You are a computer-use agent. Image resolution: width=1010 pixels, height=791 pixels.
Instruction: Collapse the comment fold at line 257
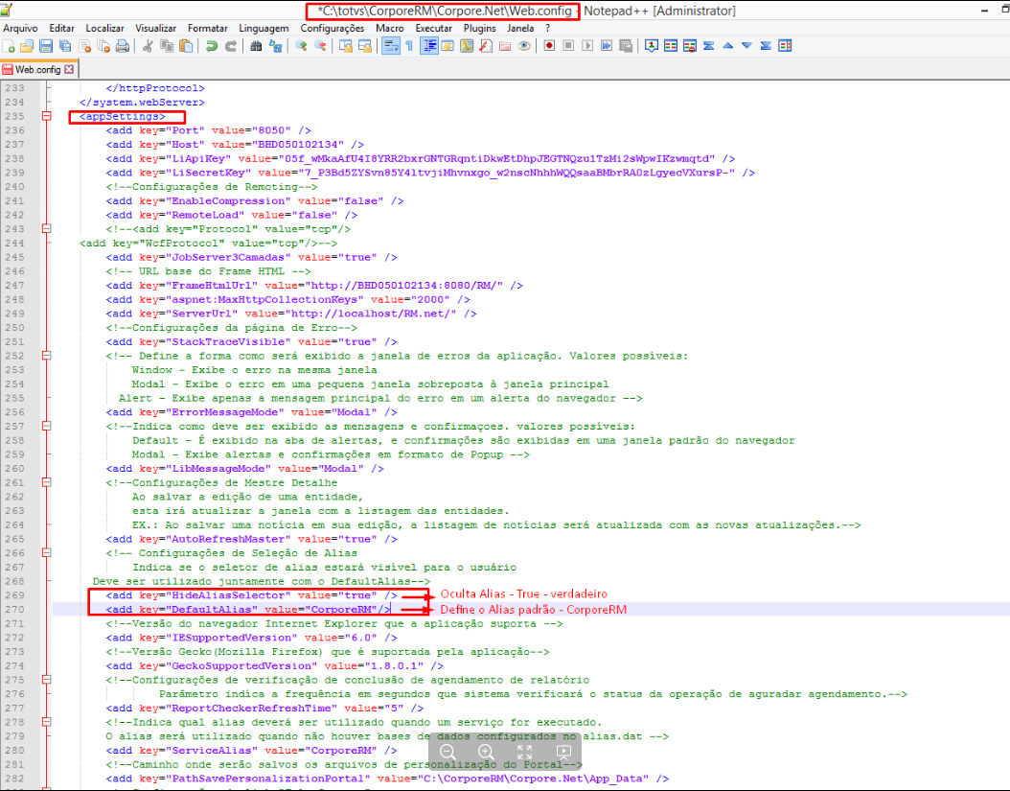[x=46, y=426]
